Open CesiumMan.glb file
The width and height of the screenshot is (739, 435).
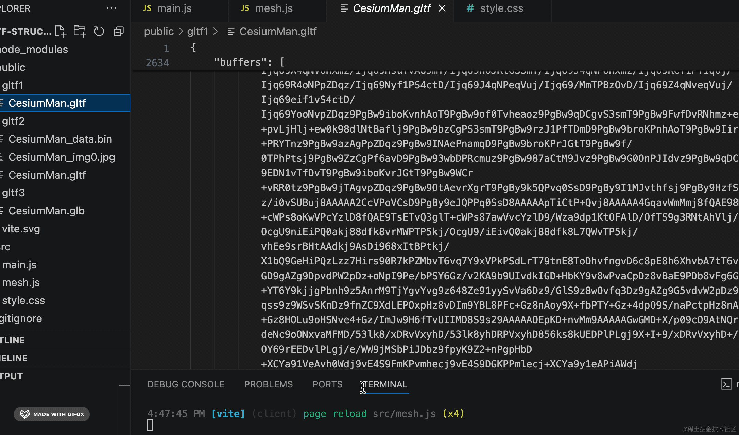click(x=65, y=211)
